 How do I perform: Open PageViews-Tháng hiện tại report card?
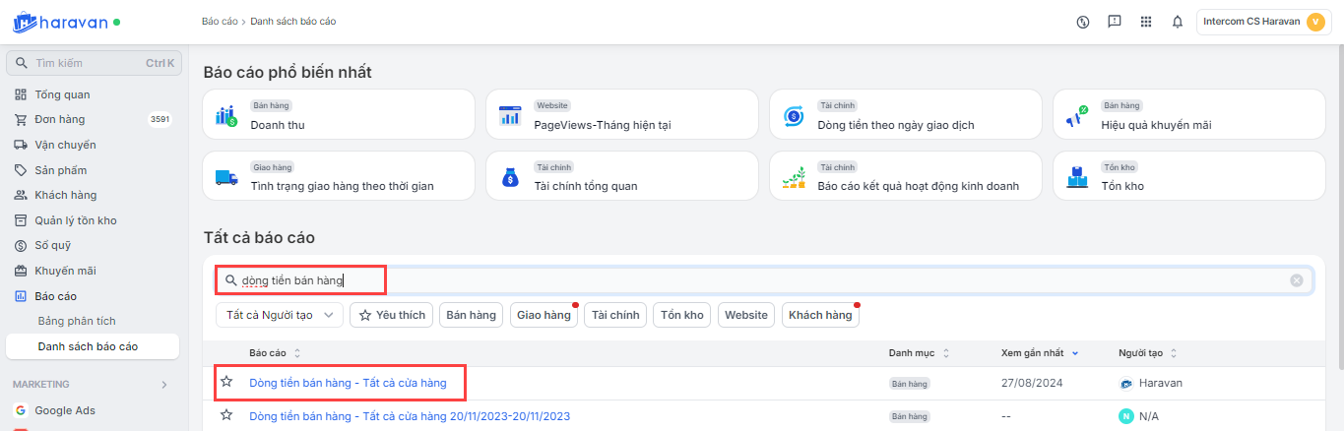point(622,115)
